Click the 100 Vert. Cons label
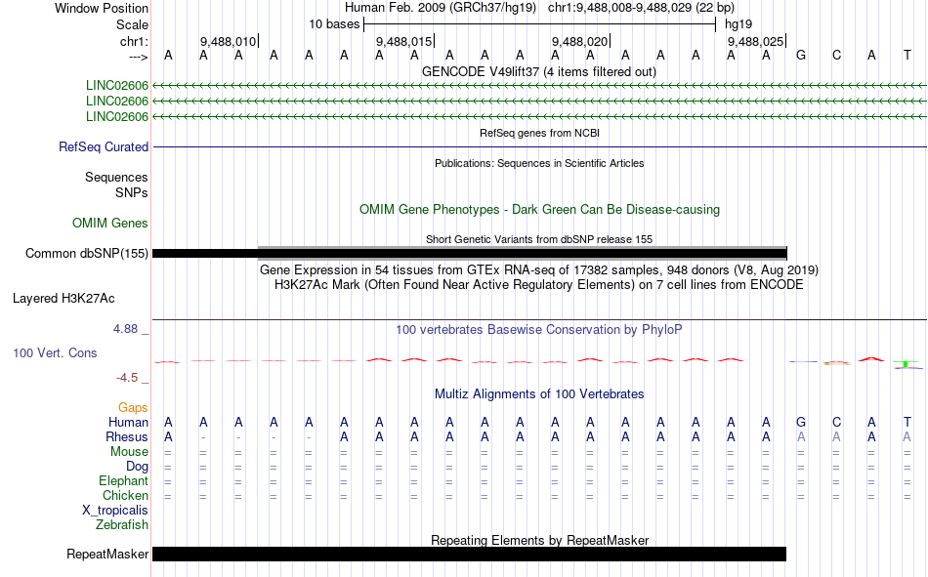This screenshot has height=577, width=928. point(55,353)
